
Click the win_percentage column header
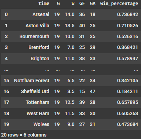click(119, 4)
